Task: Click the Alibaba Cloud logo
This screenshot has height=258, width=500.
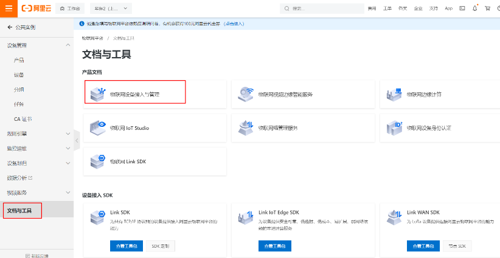Action: 36,8
